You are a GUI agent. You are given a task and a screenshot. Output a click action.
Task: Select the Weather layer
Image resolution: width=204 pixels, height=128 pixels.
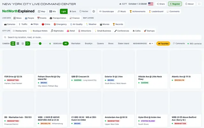[x=91, y=24]
